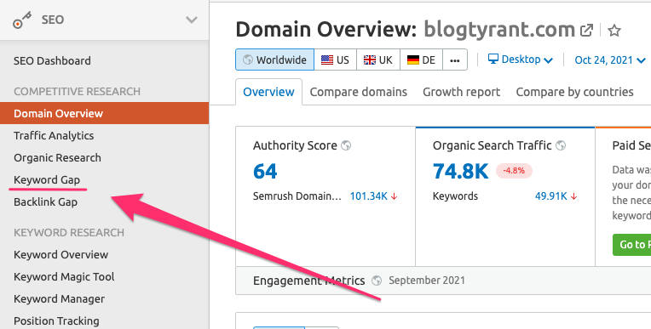Click the SEO key icon in sidebar

point(22,20)
